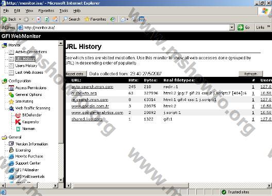Click the sidebar scroll up arrow
This screenshot has width=272, height=196.
[61, 43]
